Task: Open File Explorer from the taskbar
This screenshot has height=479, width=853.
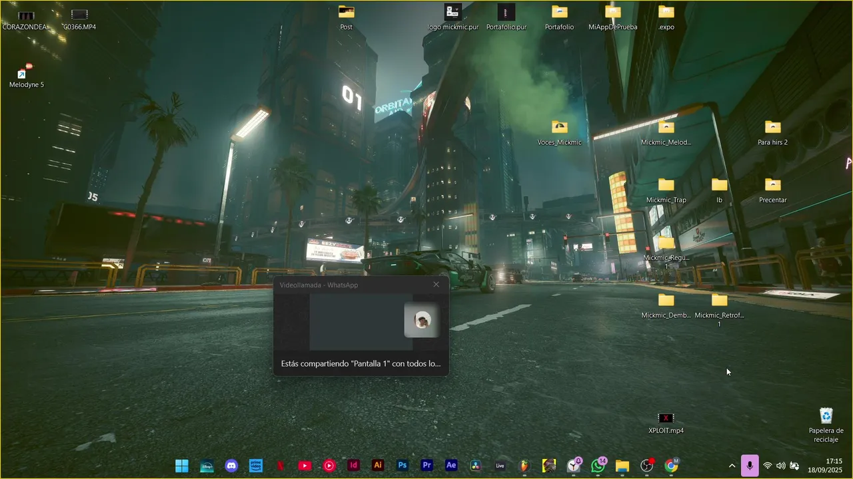Action: 622,466
